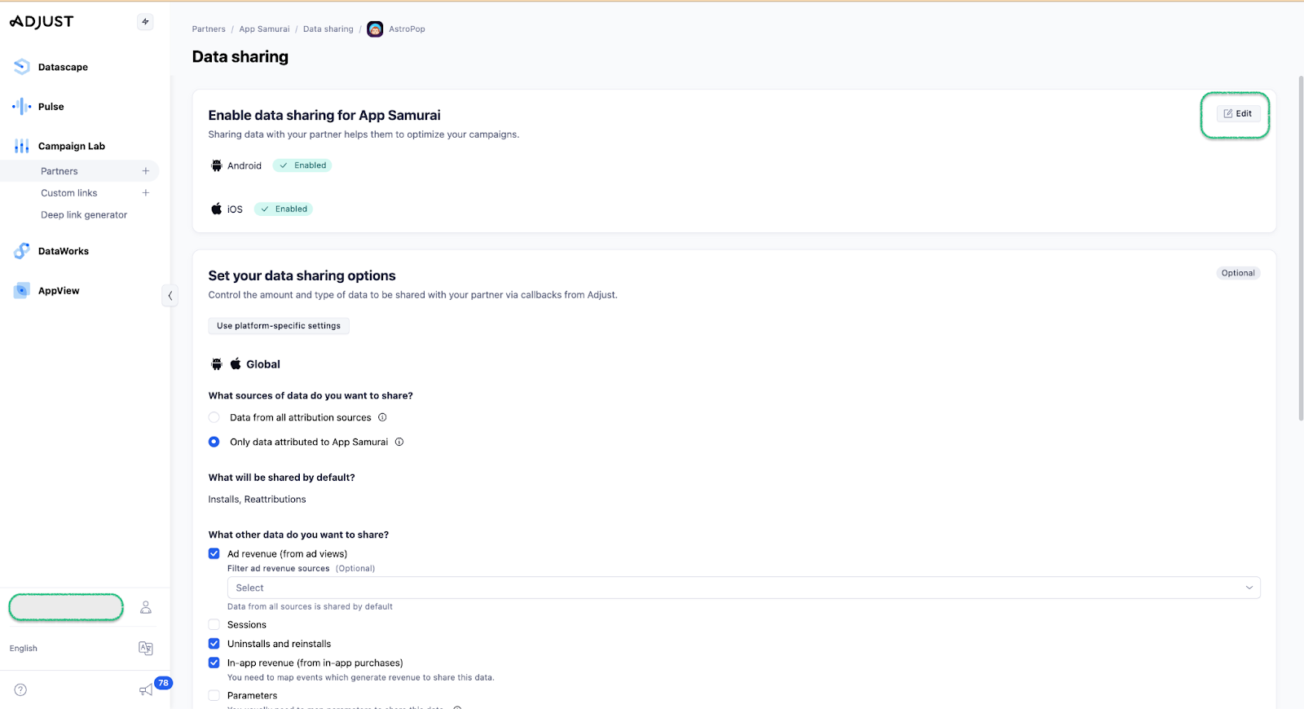Click 'Data from all sources is shared by default'
This screenshot has height=709, width=1304.
pos(310,607)
